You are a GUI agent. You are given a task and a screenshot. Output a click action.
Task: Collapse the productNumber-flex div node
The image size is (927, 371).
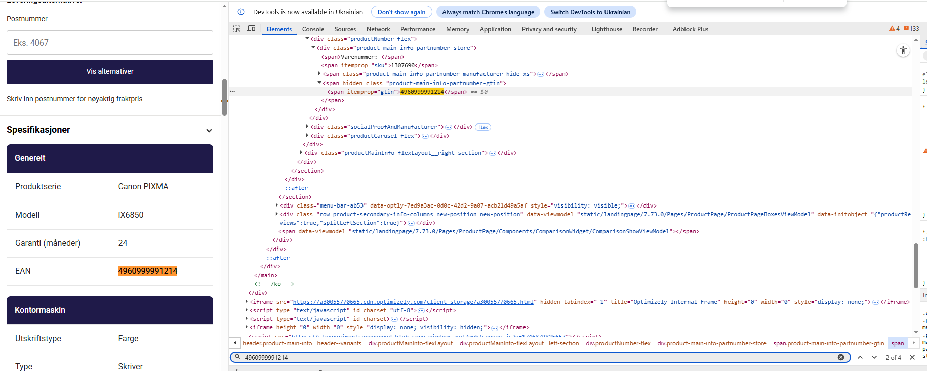pos(307,39)
